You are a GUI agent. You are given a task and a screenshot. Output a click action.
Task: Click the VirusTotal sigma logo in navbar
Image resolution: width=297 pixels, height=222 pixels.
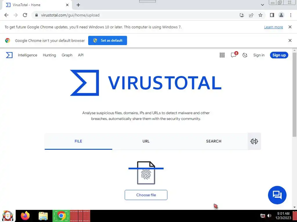9,55
